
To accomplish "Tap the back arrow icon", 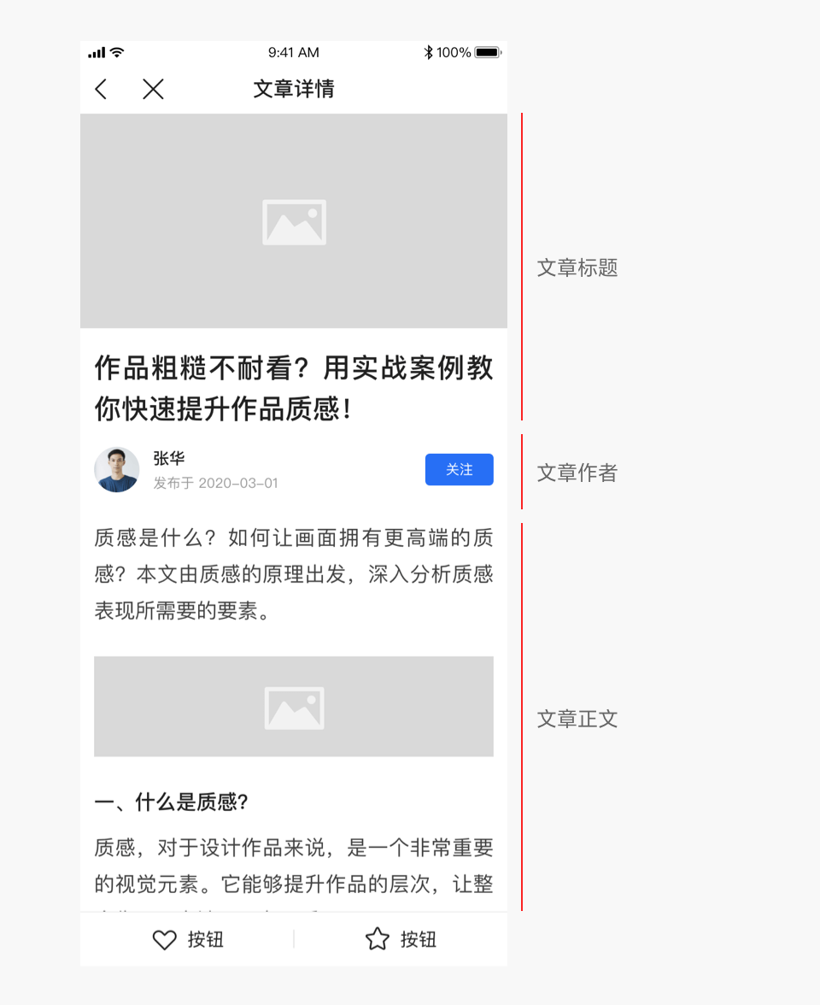I will click(x=101, y=89).
